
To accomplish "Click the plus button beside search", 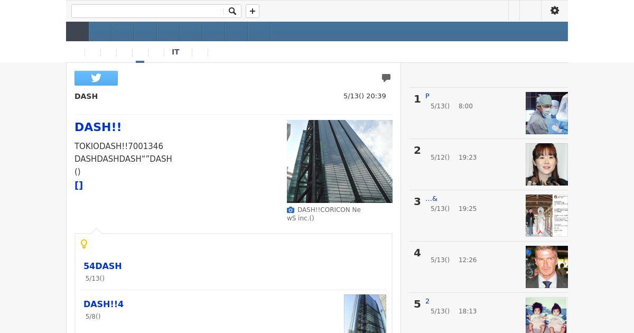I will point(253,11).
